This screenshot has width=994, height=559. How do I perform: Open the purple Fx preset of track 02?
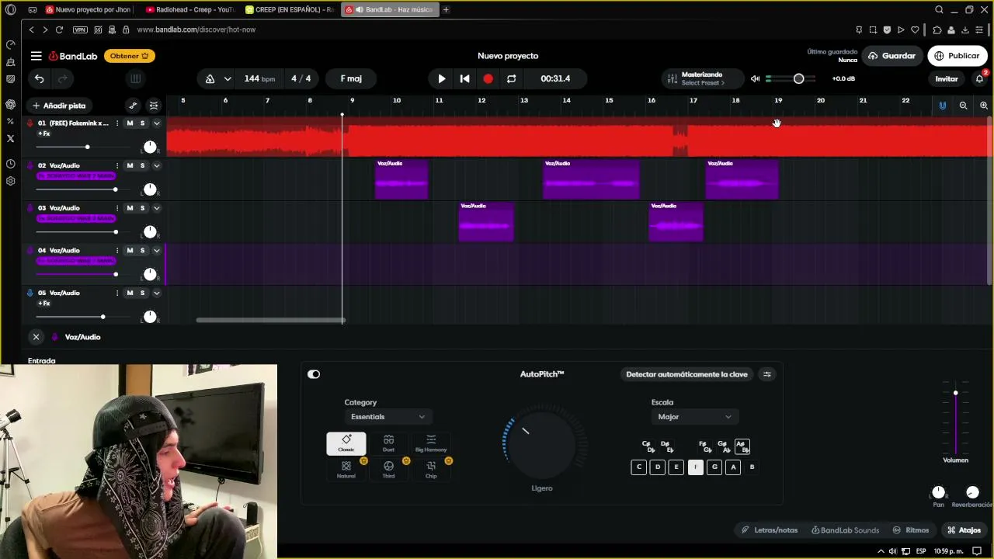click(76, 176)
